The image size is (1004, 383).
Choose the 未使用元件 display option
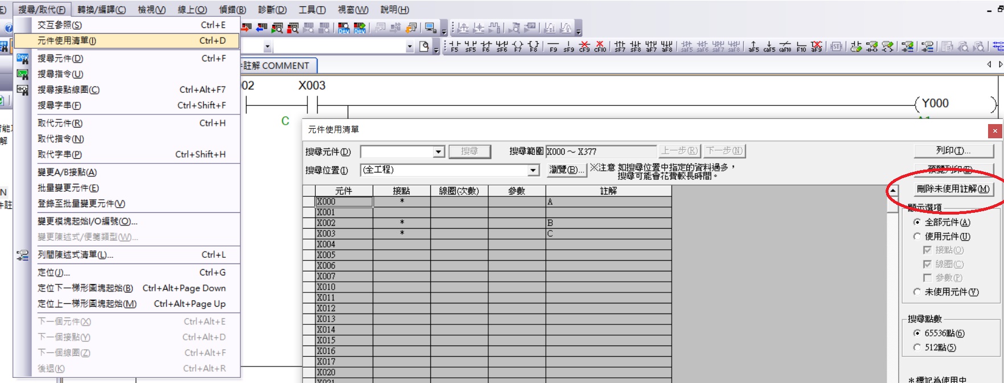coord(917,292)
